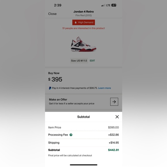Tap the PayPal logo icon

[x=50, y=88]
